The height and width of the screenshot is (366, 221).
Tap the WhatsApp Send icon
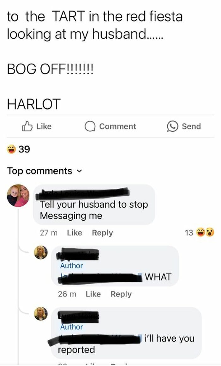click(172, 126)
